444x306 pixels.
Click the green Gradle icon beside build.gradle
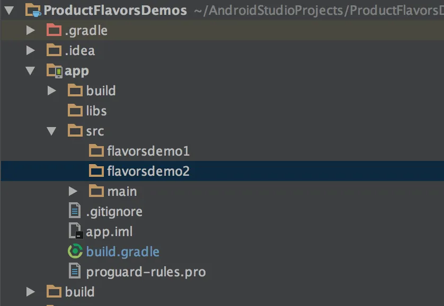tap(76, 251)
